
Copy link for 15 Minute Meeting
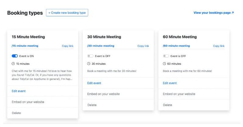(x=68, y=46)
